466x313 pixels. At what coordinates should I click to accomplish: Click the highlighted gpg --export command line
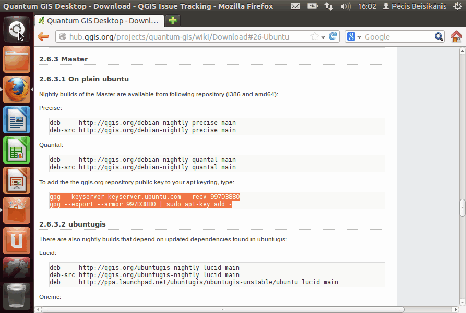click(x=141, y=204)
